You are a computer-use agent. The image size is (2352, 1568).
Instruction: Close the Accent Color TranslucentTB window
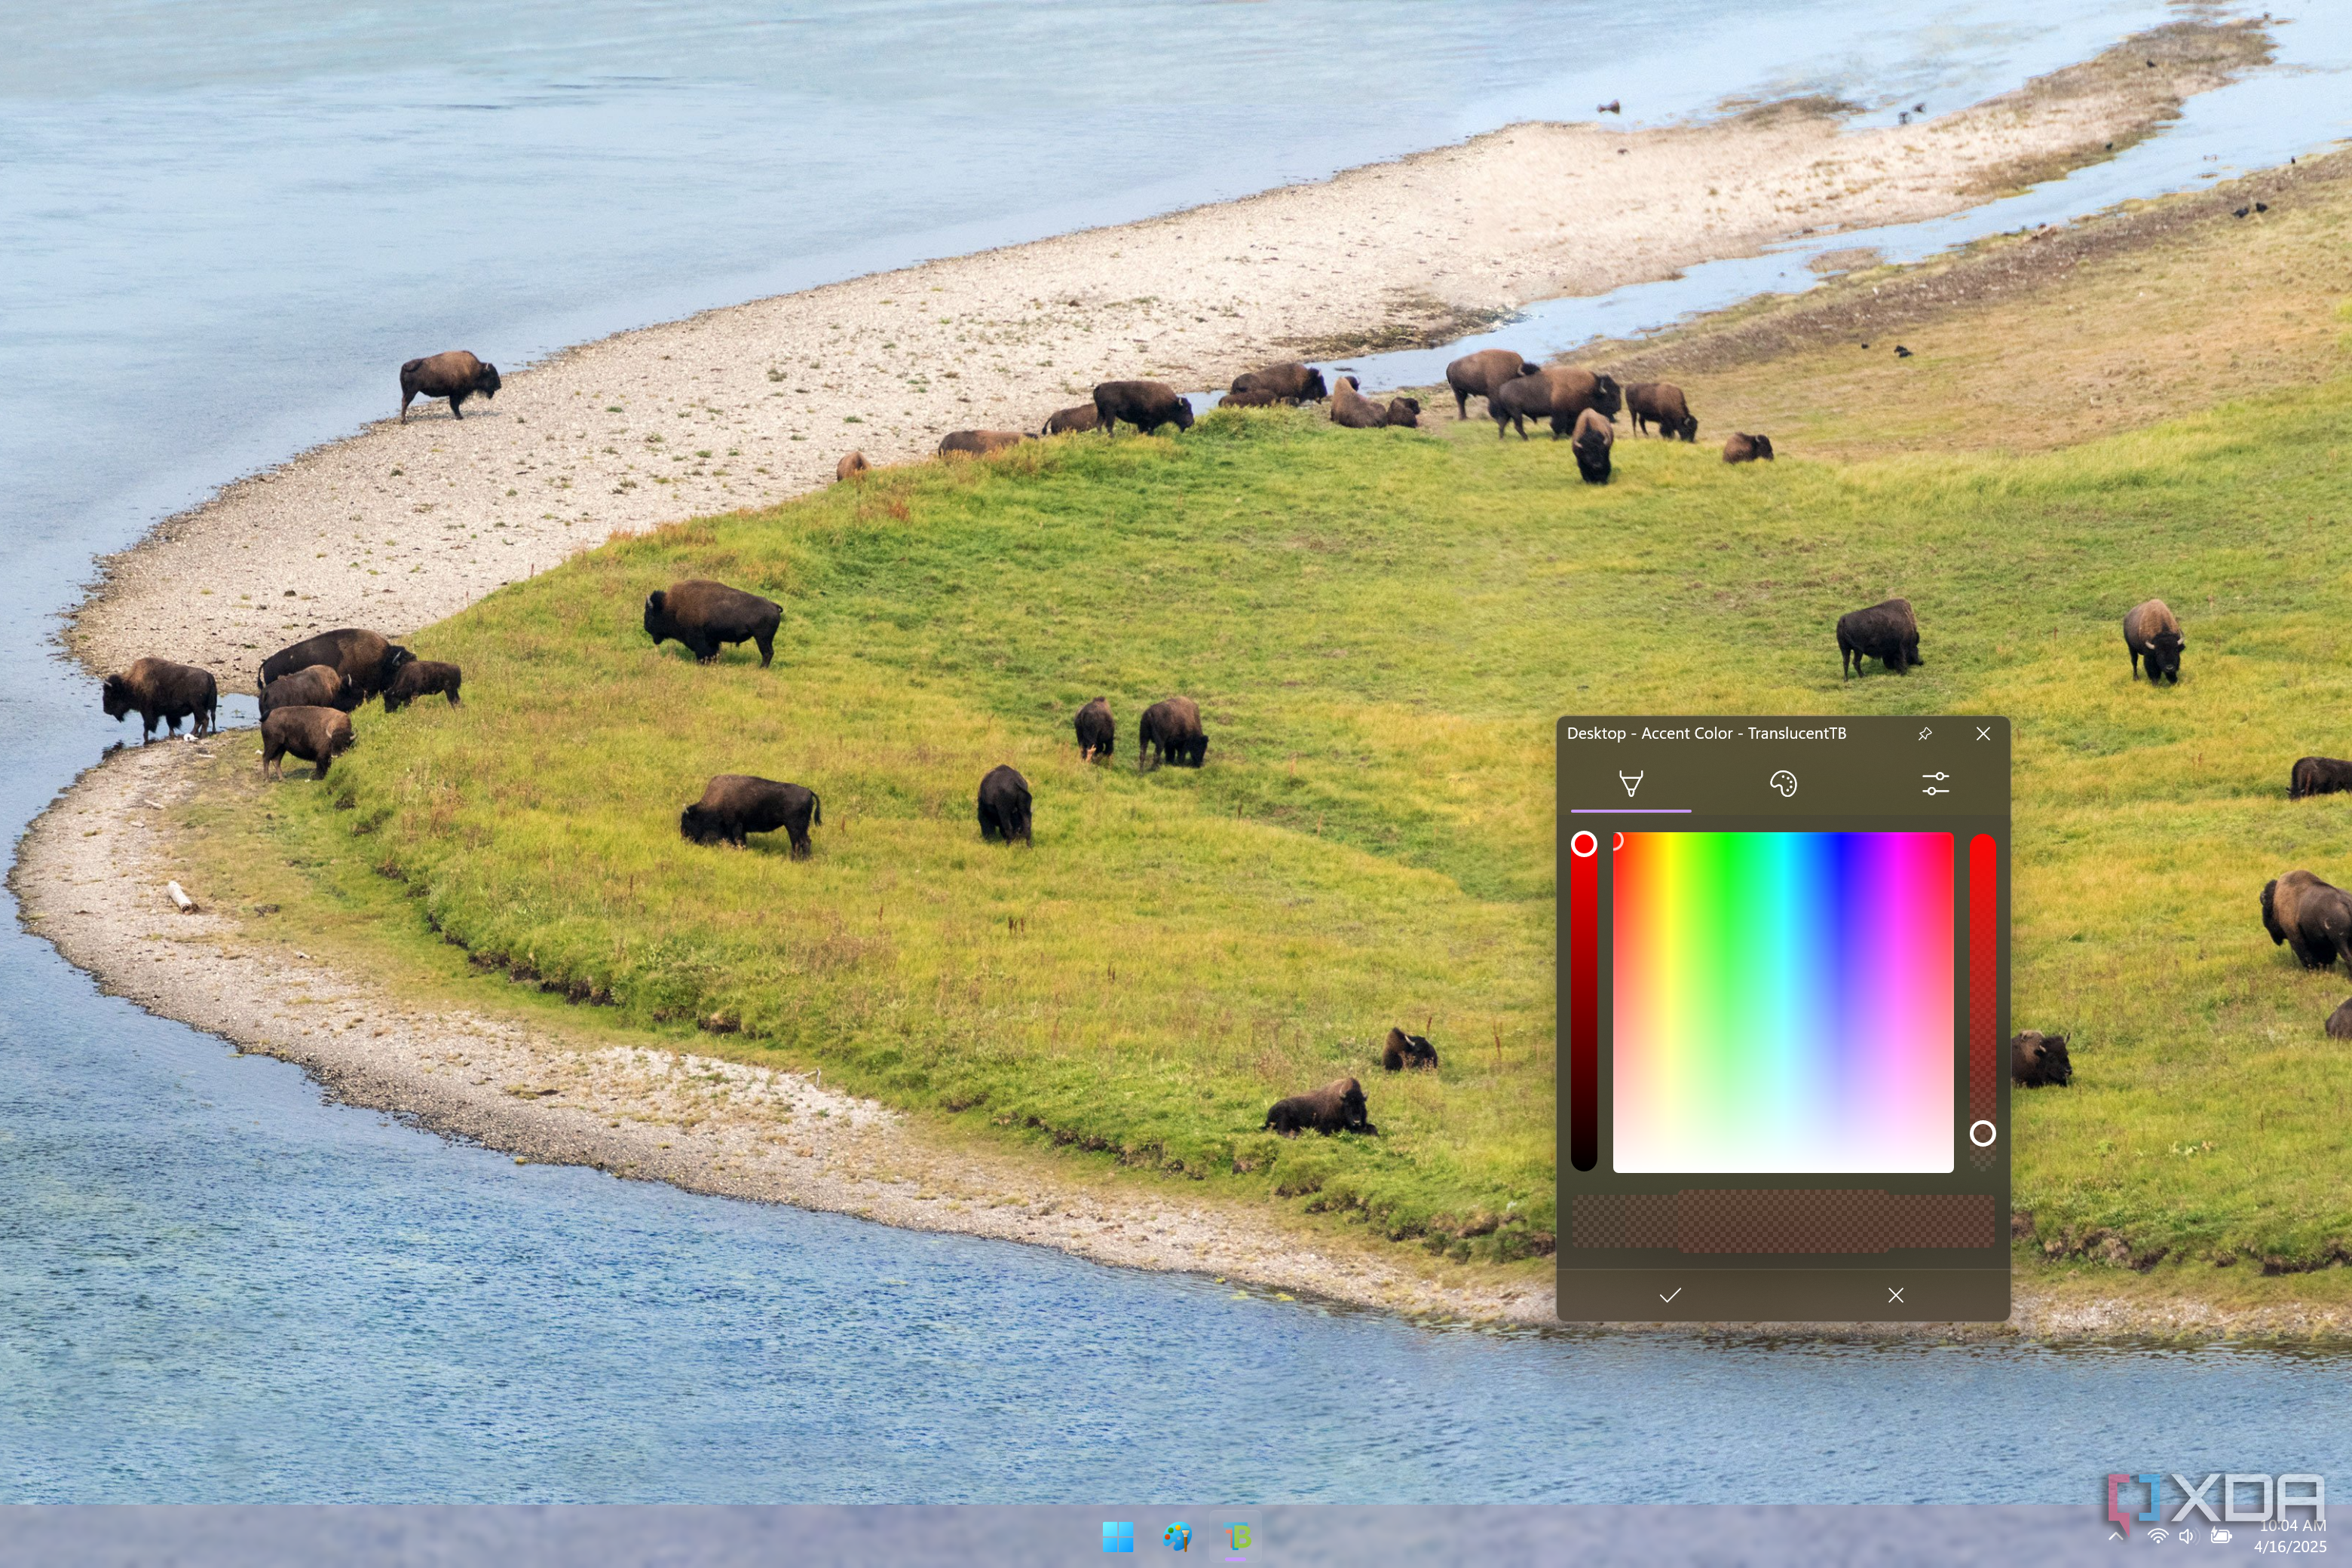pyautogui.click(x=1982, y=733)
